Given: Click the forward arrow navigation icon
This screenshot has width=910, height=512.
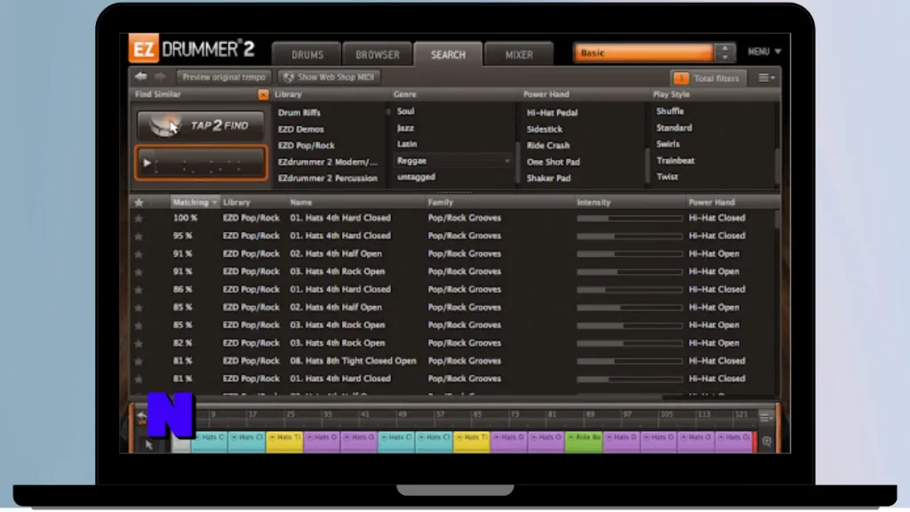Looking at the screenshot, I should [160, 76].
